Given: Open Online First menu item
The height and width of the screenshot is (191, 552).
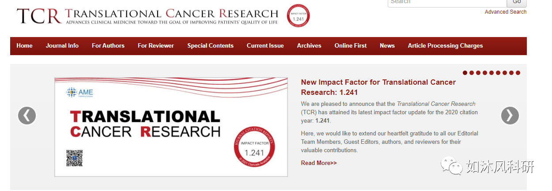Looking at the screenshot, I should pos(351,45).
